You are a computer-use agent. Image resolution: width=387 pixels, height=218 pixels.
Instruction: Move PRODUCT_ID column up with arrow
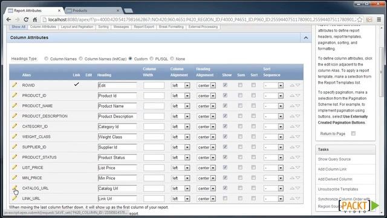point(292,96)
